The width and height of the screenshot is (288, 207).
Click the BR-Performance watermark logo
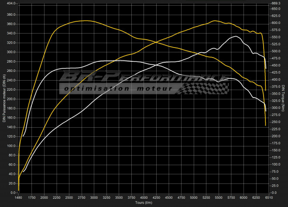144,78
